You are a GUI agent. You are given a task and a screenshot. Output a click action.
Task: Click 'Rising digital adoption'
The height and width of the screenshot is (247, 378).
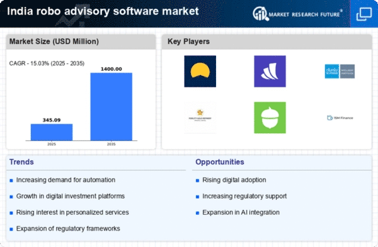[x=234, y=180]
